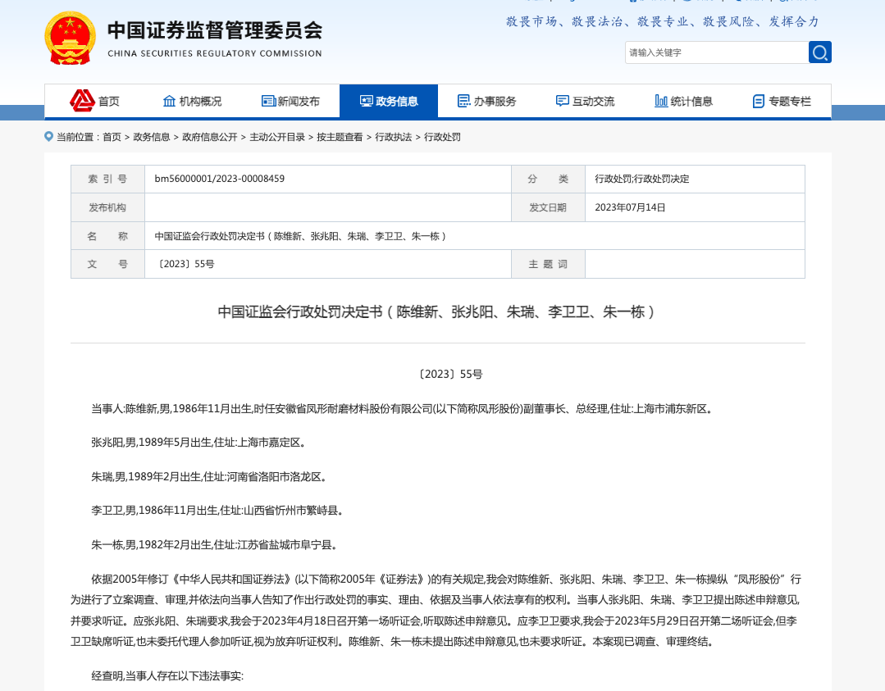This screenshot has height=691, width=885.
Task: Click the chat icon beside 互动交流
Action: (x=562, y=101)
